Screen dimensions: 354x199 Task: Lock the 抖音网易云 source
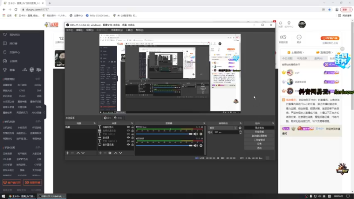132,127
